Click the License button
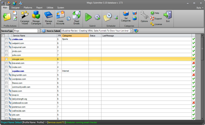Image resolution: width=205 pixels, height=125 pixels. [156, 24]
